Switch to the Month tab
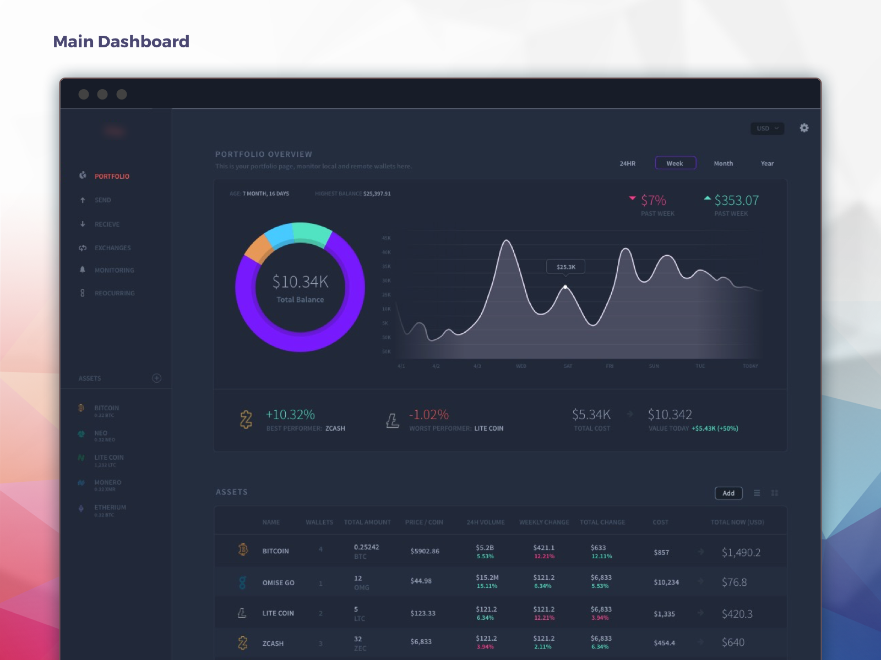881x660 pixels. tap(723, 163)
